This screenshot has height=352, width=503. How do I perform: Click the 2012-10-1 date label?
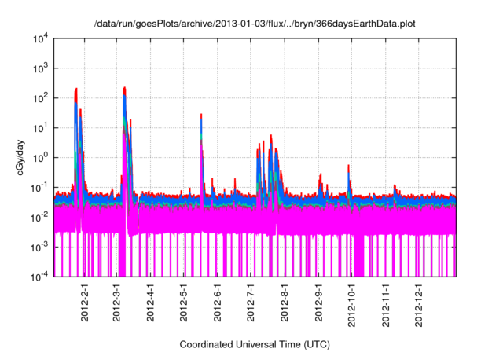click(x=351, y=305)
